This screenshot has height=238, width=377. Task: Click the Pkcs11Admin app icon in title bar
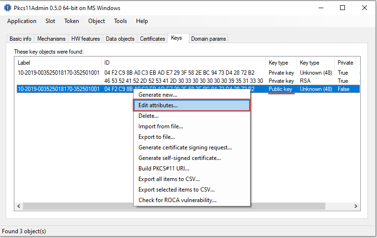8,8
